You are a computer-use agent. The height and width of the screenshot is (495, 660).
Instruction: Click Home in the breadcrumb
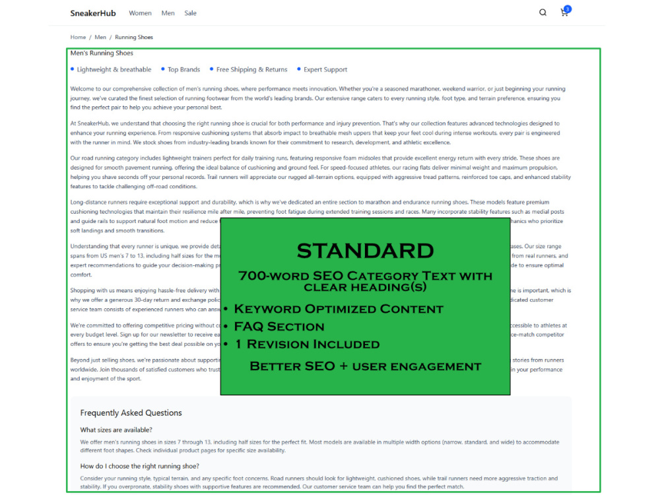click(x=78, y=37)
